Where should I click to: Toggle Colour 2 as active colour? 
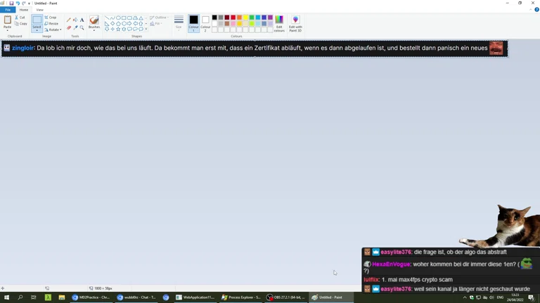(x=205, y=23)
